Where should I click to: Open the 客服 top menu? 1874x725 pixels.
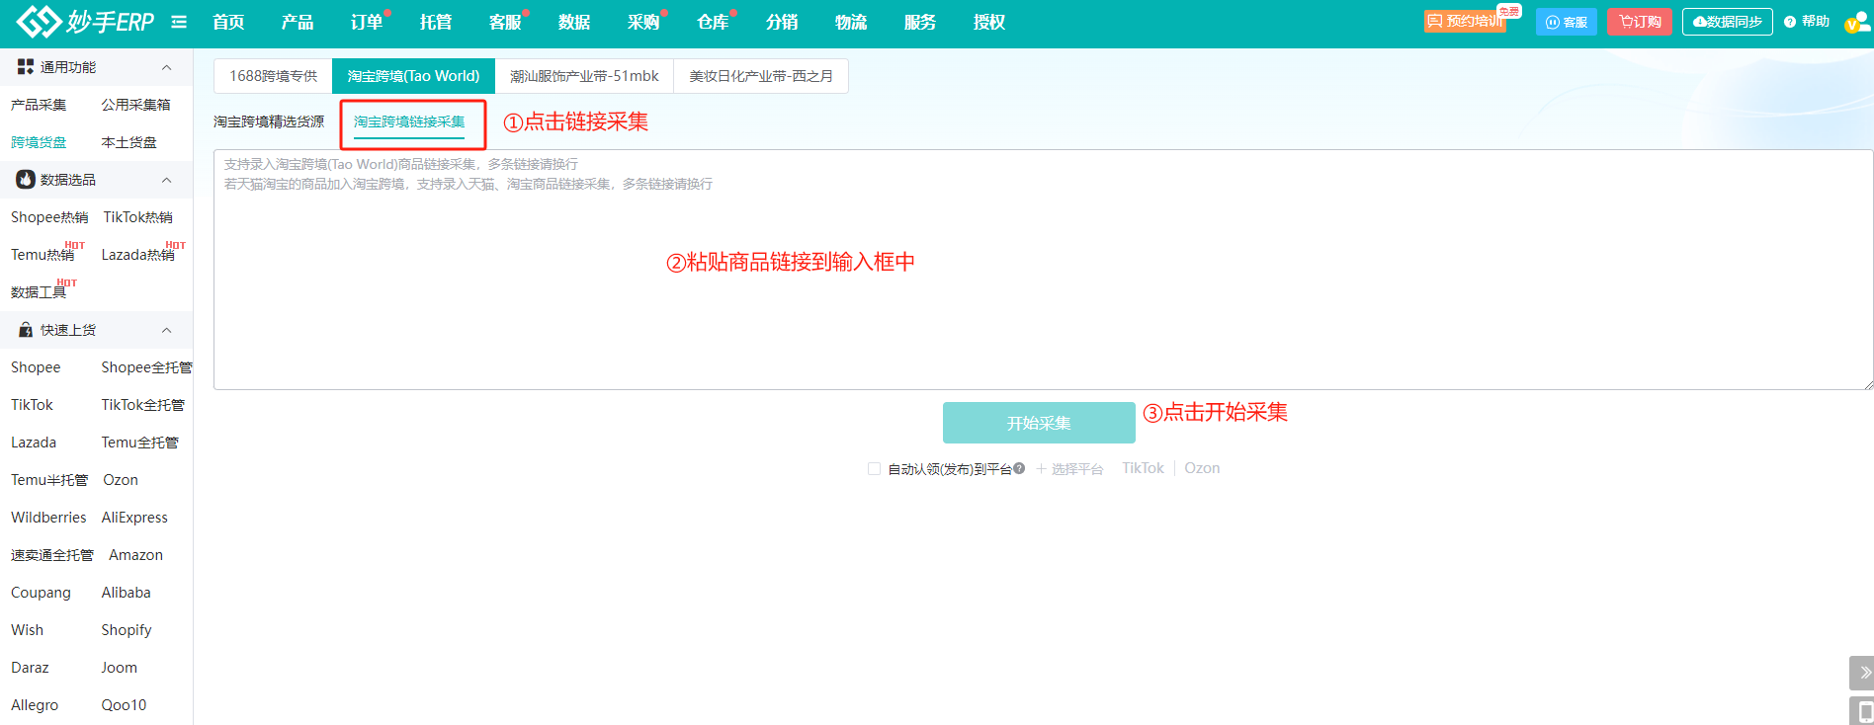point(505,22)
